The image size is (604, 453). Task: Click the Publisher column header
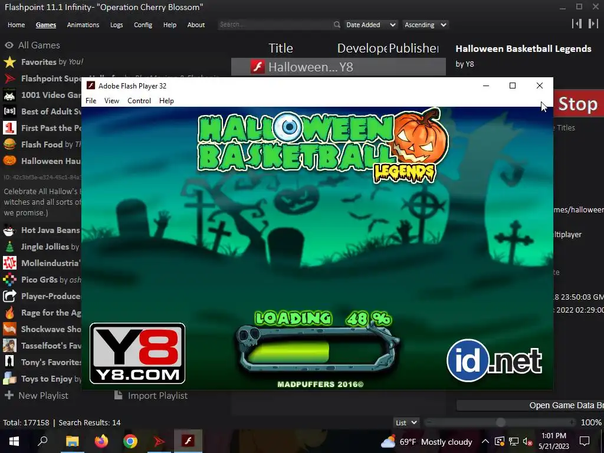coord(413,48)
